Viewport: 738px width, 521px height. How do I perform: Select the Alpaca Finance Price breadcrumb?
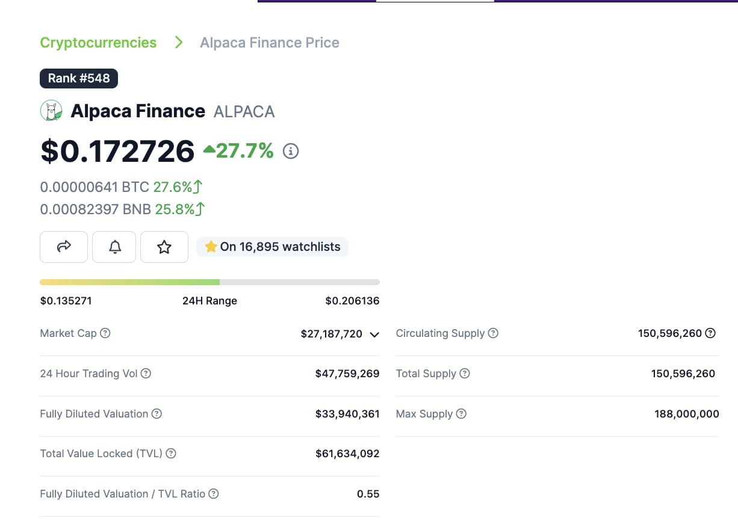tap(269, 42)
